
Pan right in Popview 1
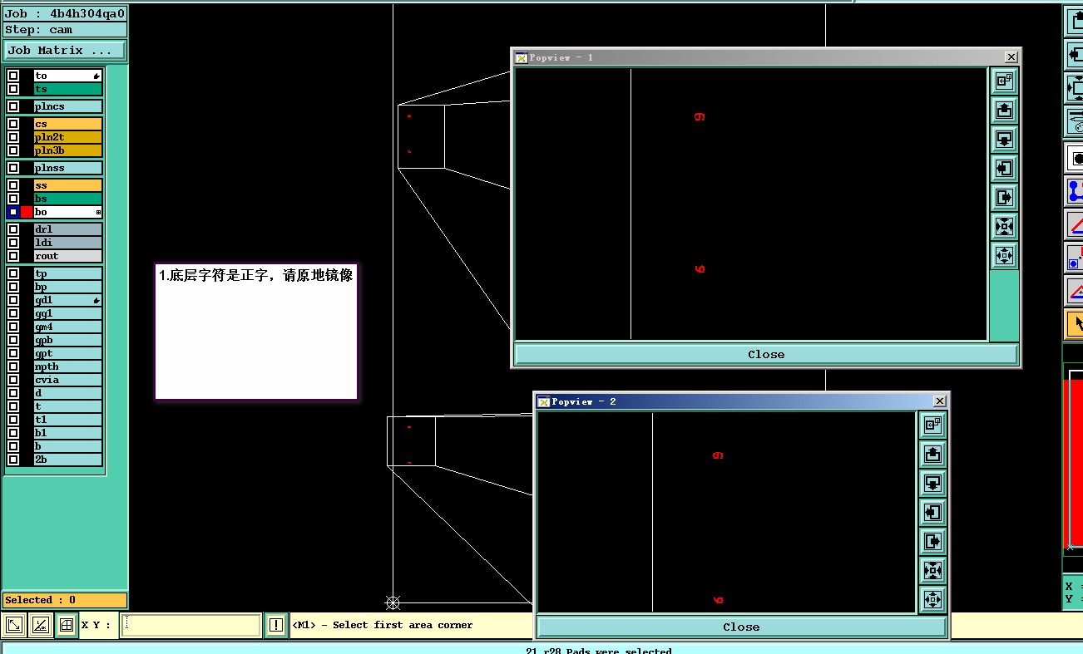click(1005, 197)
